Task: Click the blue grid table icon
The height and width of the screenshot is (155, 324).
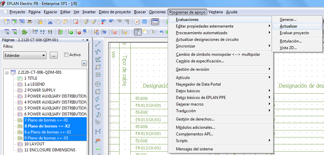Action: pyautogui.click(x=144, y=22)
